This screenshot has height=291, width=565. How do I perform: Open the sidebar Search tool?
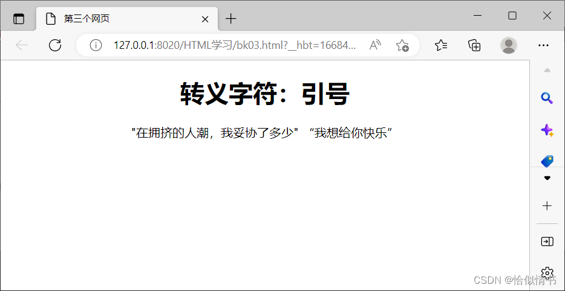[547, 98]
